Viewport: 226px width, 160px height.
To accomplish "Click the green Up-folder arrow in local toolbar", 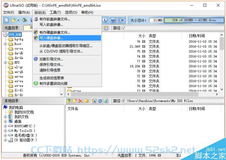I will click(69, 101).
